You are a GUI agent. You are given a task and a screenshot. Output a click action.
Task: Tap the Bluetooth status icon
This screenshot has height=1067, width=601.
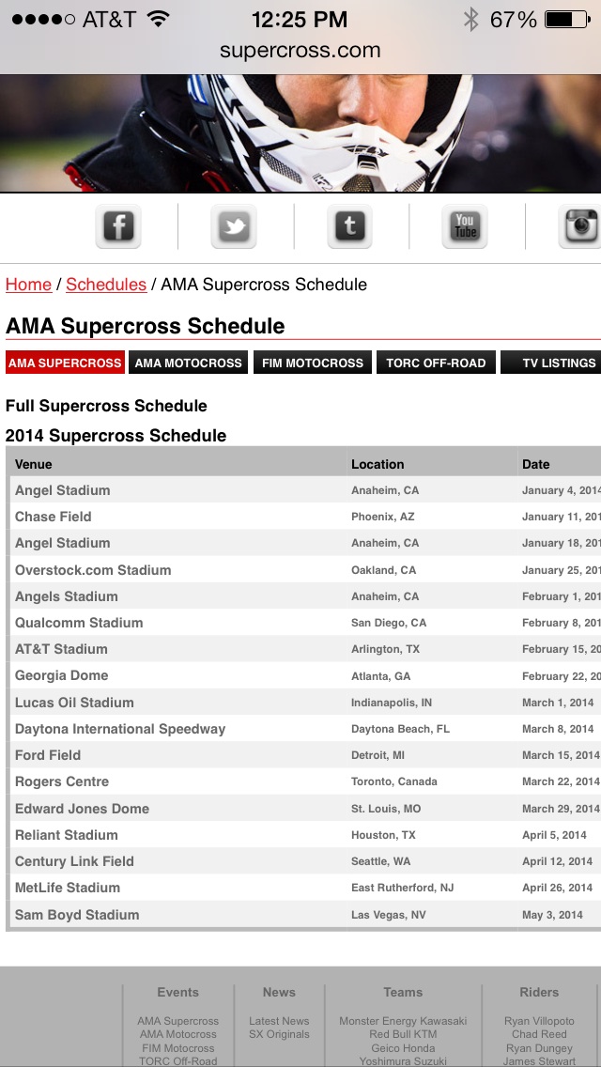point(470,20)
